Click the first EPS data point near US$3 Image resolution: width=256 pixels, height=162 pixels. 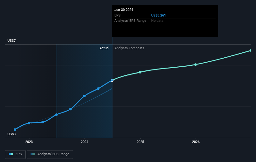click(x=15, y=130)
